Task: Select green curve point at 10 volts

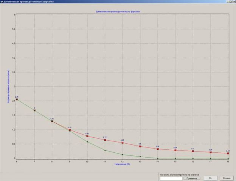Action: point(87,142)
